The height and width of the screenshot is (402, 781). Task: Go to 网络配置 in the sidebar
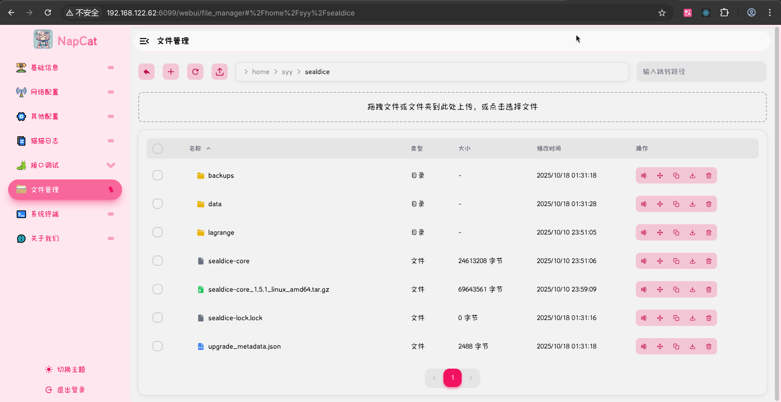coord(45,92)
